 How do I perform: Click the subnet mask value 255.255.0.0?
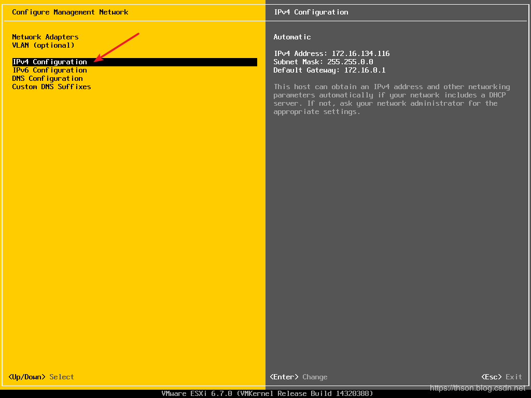pyautogui.click(x=350, y=62)
